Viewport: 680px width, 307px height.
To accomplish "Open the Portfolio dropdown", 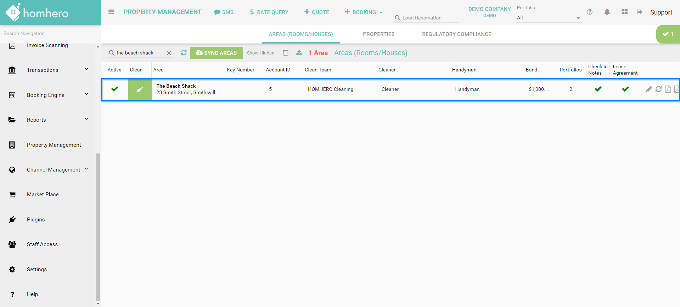I will [x=548, y=18].
